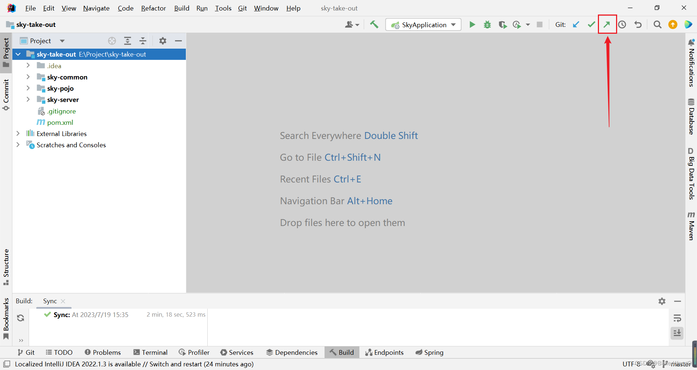Image resolution: width=697 pixels, height=370 pixels.
Task: Open the Endpoints tool window button
Action: pyautogui.click(x=384, y=352)
